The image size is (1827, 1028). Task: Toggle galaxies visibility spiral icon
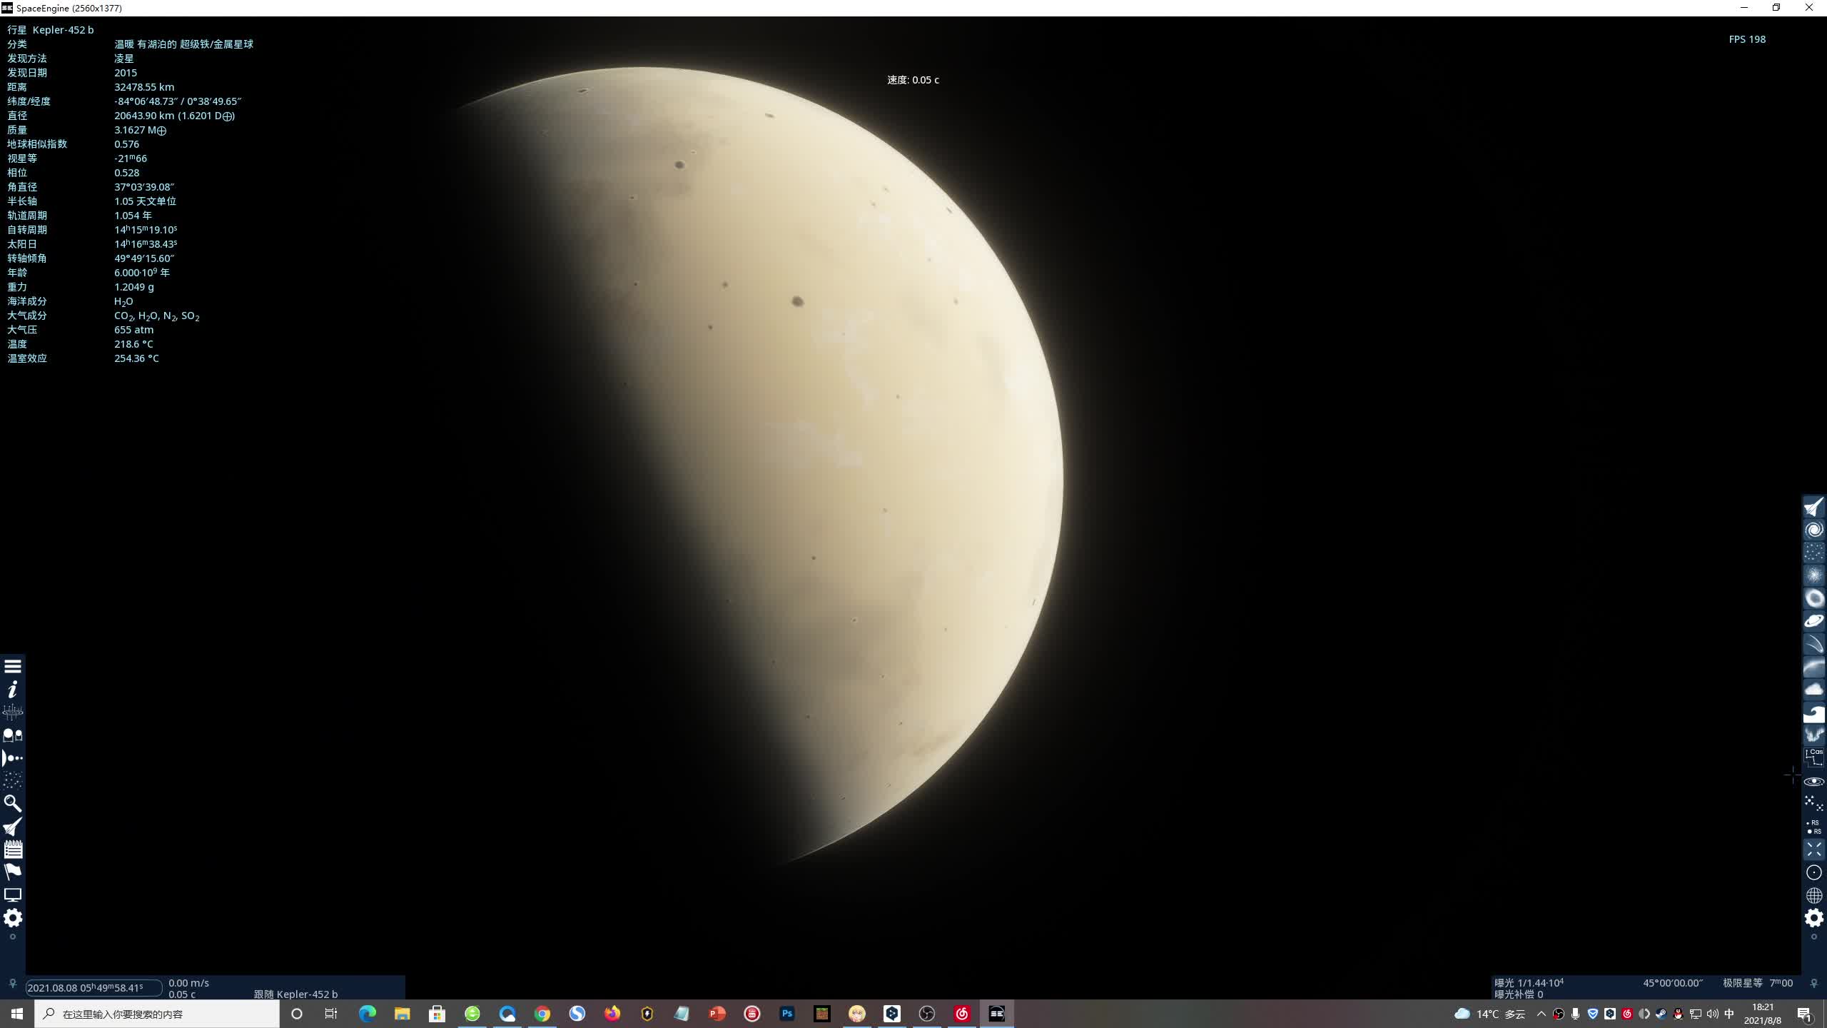point(1814,530)
